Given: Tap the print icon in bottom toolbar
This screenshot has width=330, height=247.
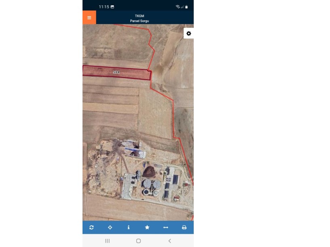Looking at the screenshot, I should coord(184,227).
